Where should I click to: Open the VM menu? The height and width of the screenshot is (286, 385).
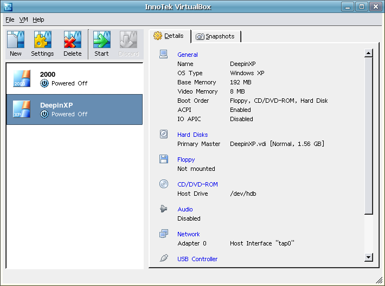(x=23, y=19)
